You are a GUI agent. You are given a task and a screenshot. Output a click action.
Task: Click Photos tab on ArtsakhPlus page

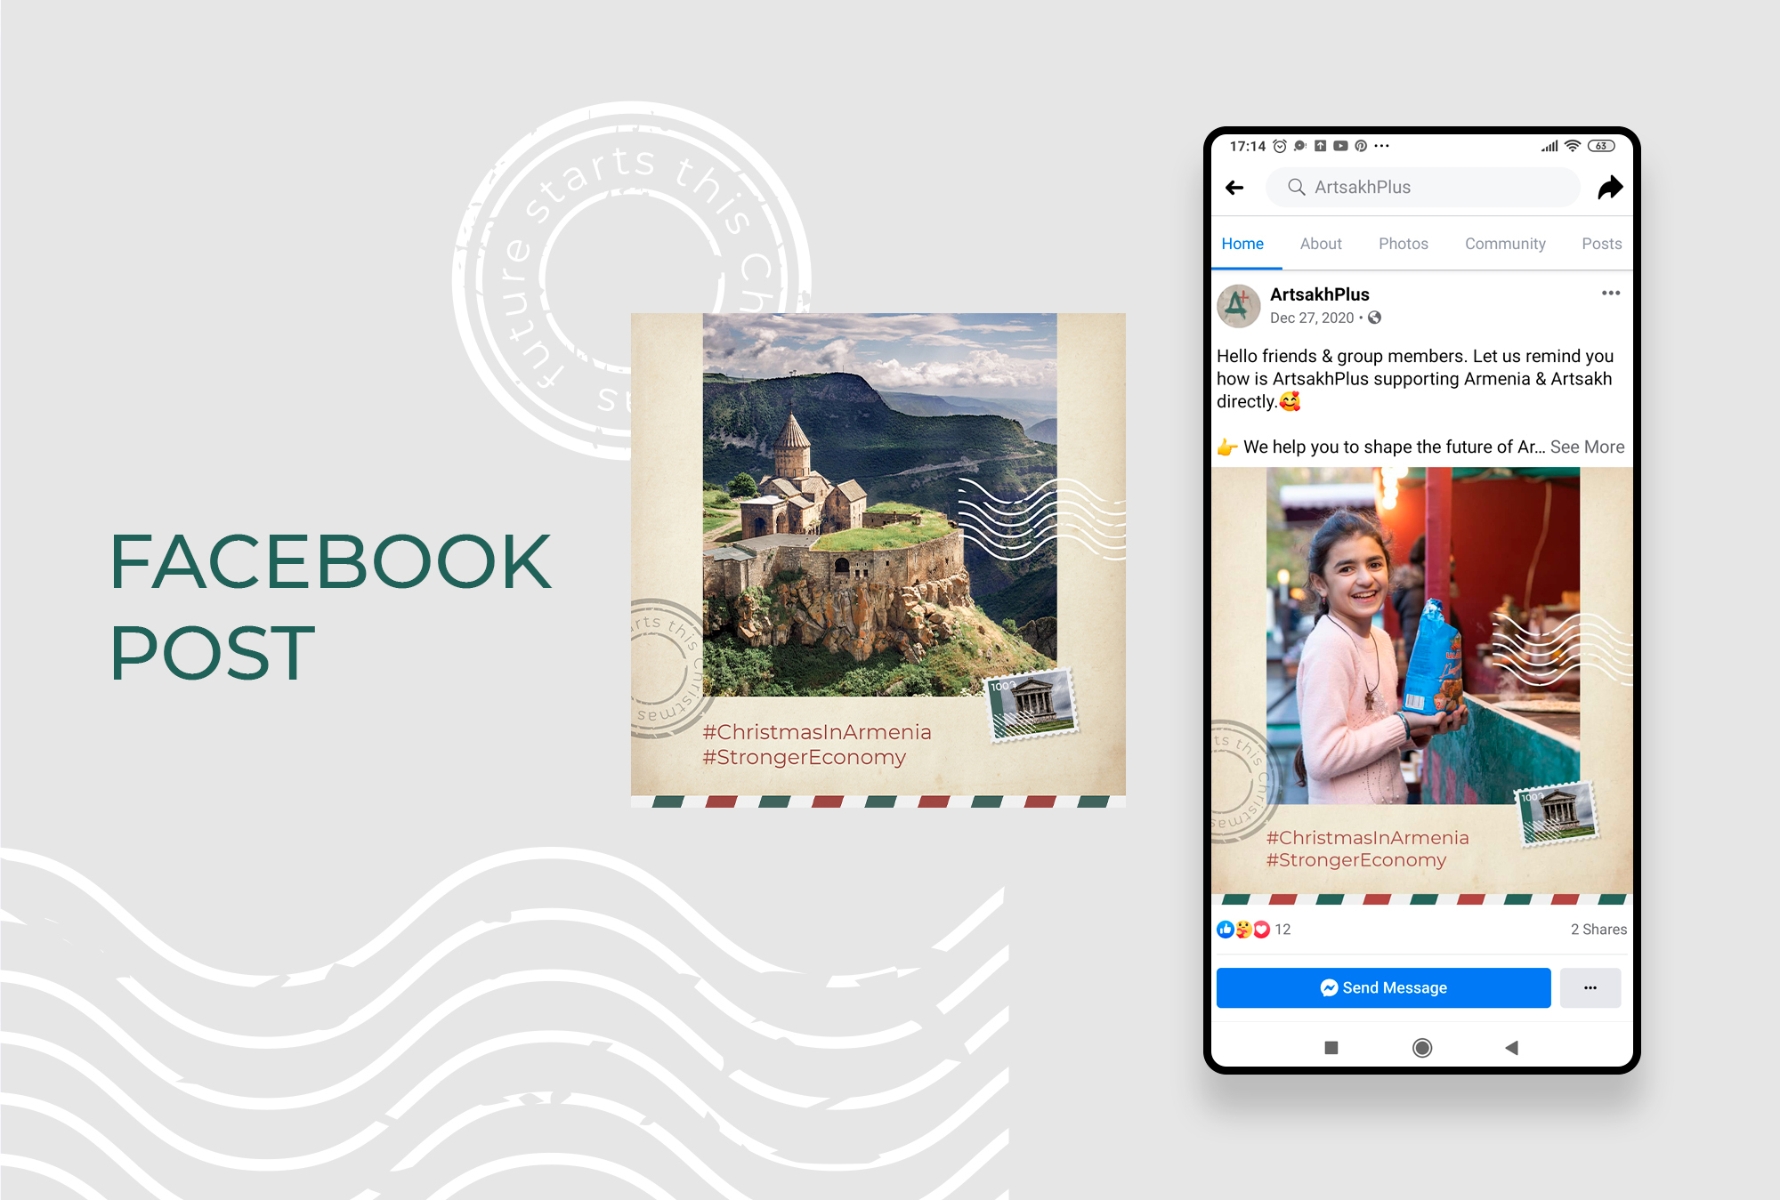(x=1404, y=243)
